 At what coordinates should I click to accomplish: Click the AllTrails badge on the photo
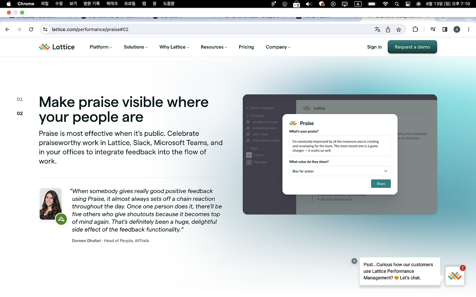pyautogui.click(x=61, y=219)
